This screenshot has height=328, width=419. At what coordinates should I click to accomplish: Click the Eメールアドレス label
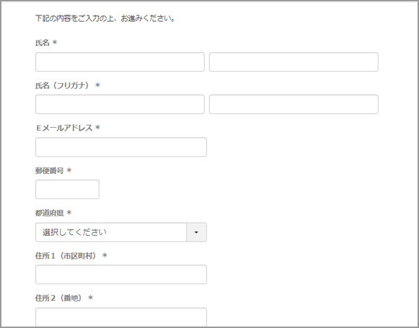[64, 128]
